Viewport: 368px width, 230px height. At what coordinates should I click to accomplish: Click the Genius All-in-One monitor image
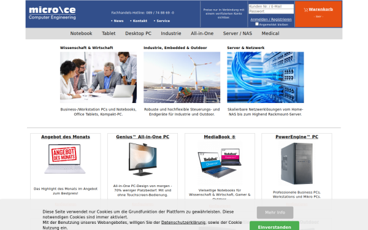pos(142,159)
